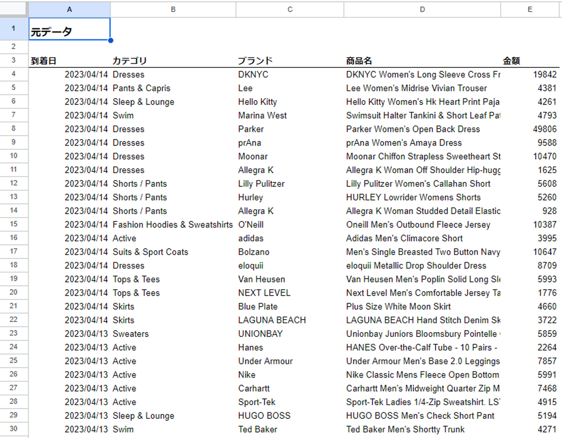Select brand cell Marina West
The height and width of the screenshot is (438, 562).
290,115
